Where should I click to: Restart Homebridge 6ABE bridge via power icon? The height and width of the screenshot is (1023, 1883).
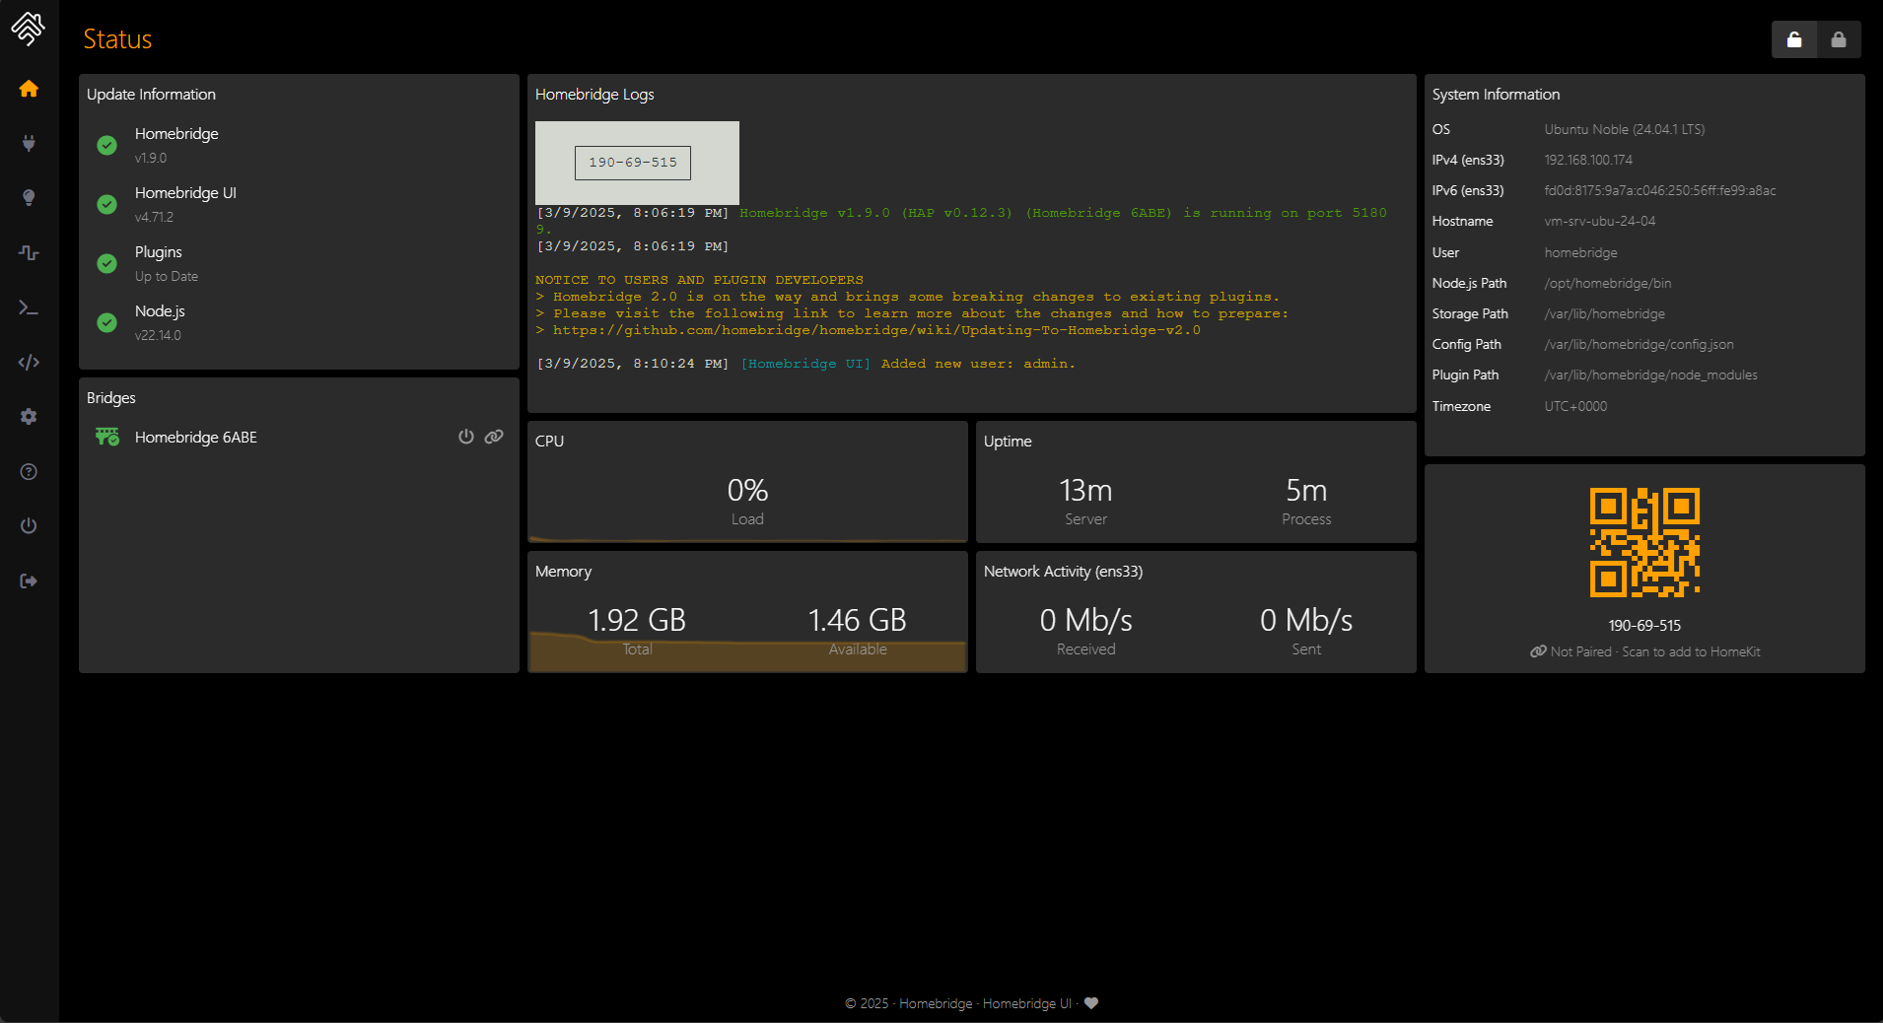point(466,437)
